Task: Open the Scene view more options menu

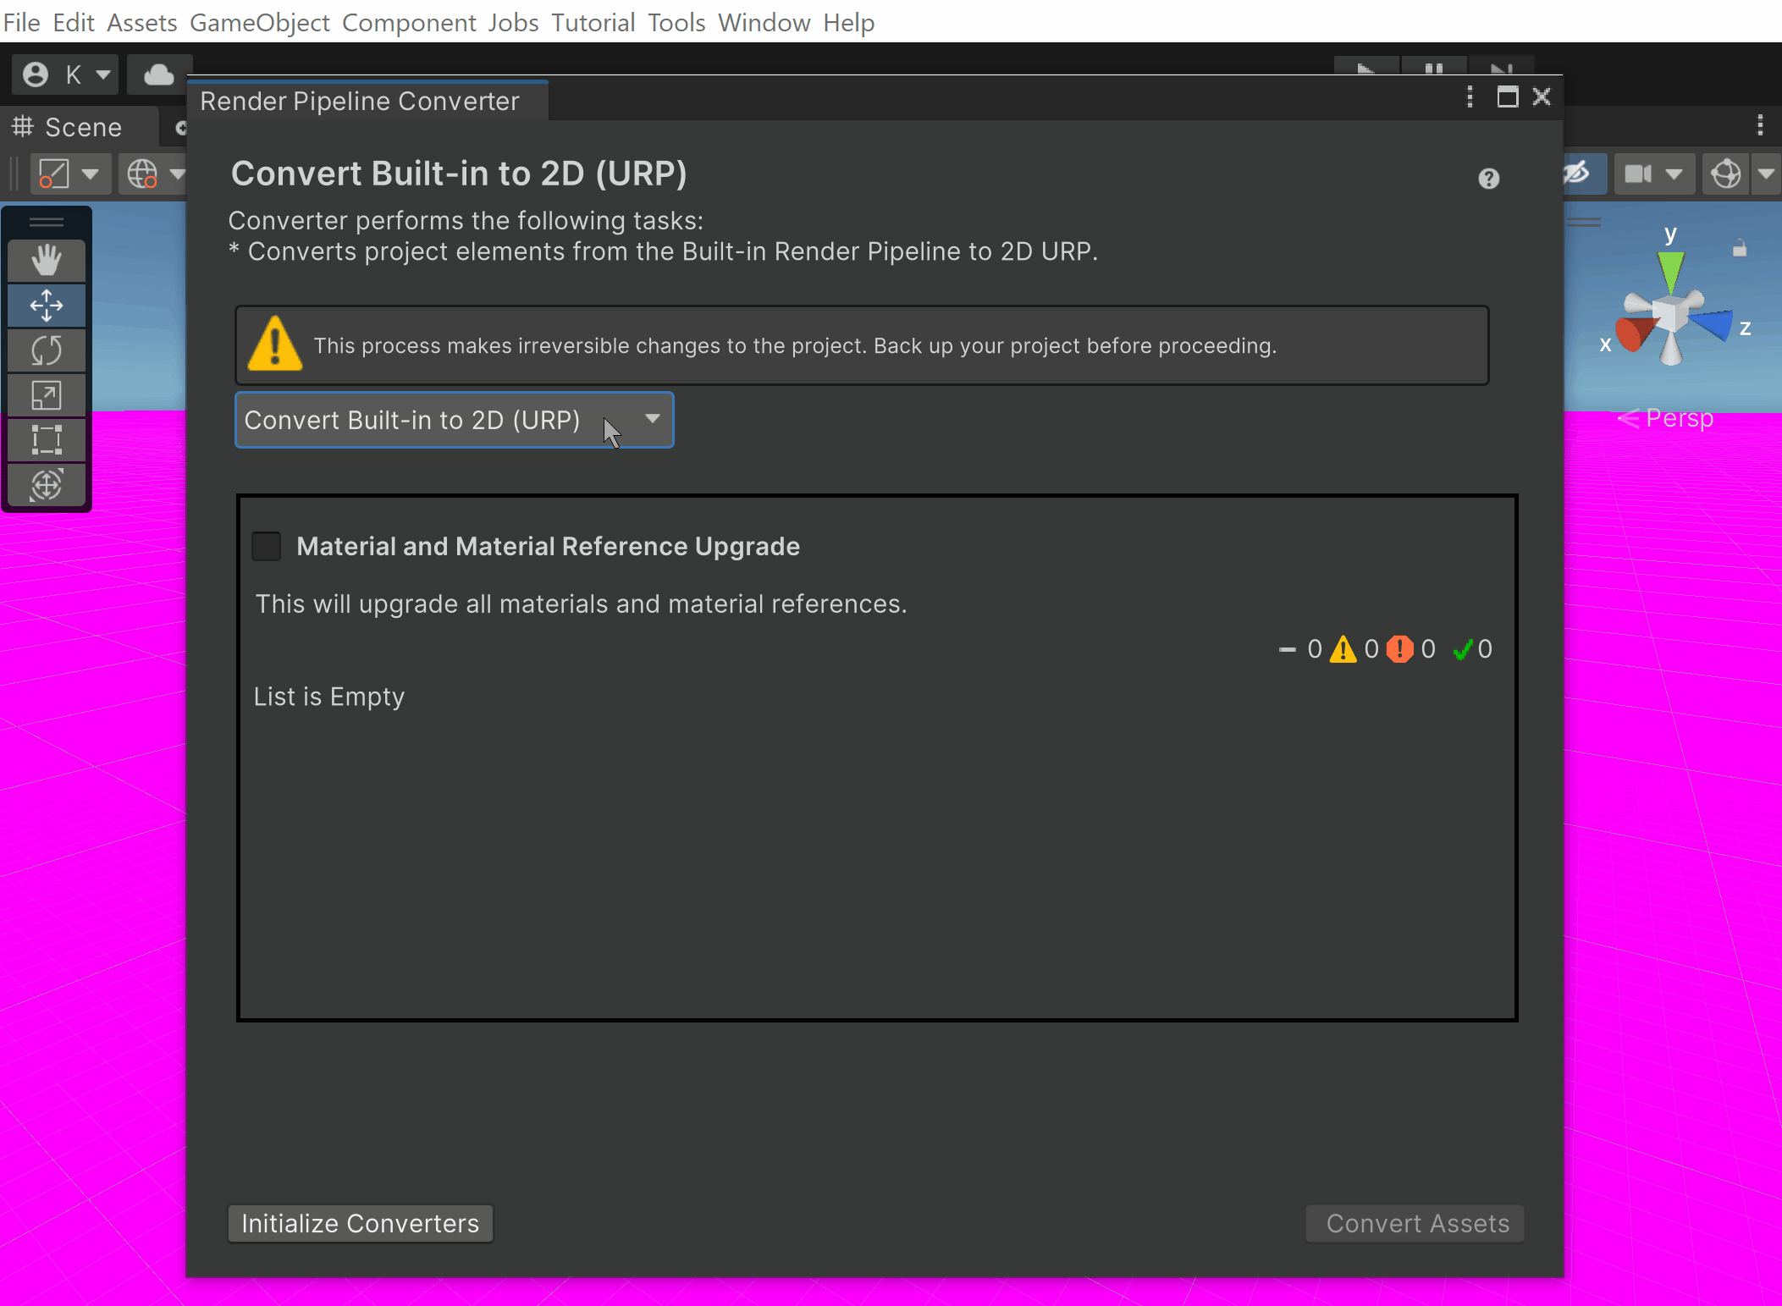Action: [x=1760, y=126]
